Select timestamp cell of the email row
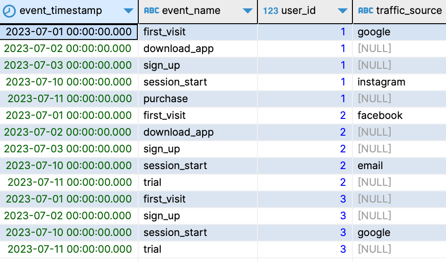The image size is (446, 262). point(69,166)
